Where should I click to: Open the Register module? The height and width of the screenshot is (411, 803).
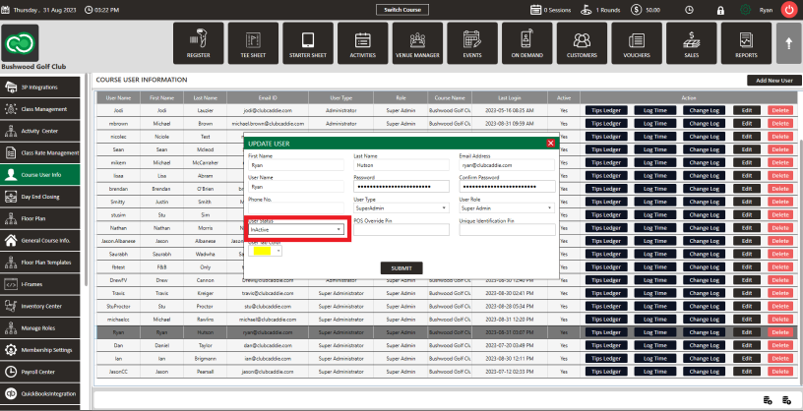coord(198,43)
